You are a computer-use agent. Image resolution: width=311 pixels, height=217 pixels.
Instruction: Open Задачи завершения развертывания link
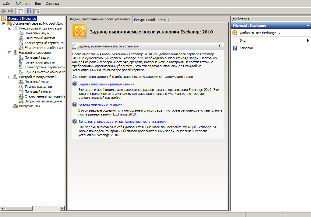(106, 84)
